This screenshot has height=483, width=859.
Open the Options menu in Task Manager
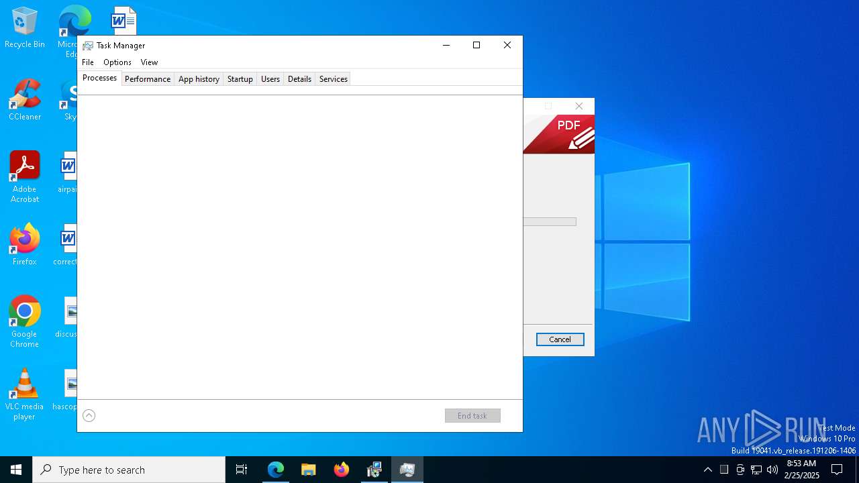pos(117,62)
